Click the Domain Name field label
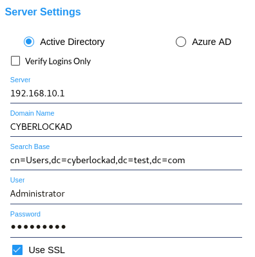The image size is (255, 257). 32,113
